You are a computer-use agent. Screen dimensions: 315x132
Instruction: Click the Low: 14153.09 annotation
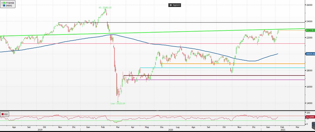click(x=117, y=103)
